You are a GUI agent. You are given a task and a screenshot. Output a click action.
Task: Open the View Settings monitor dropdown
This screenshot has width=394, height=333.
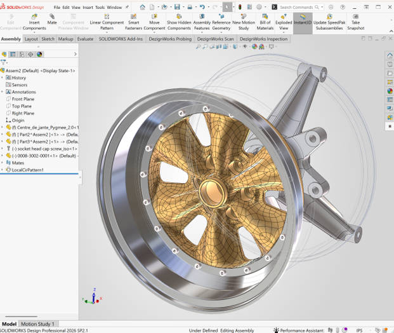[x=272, y=46]
